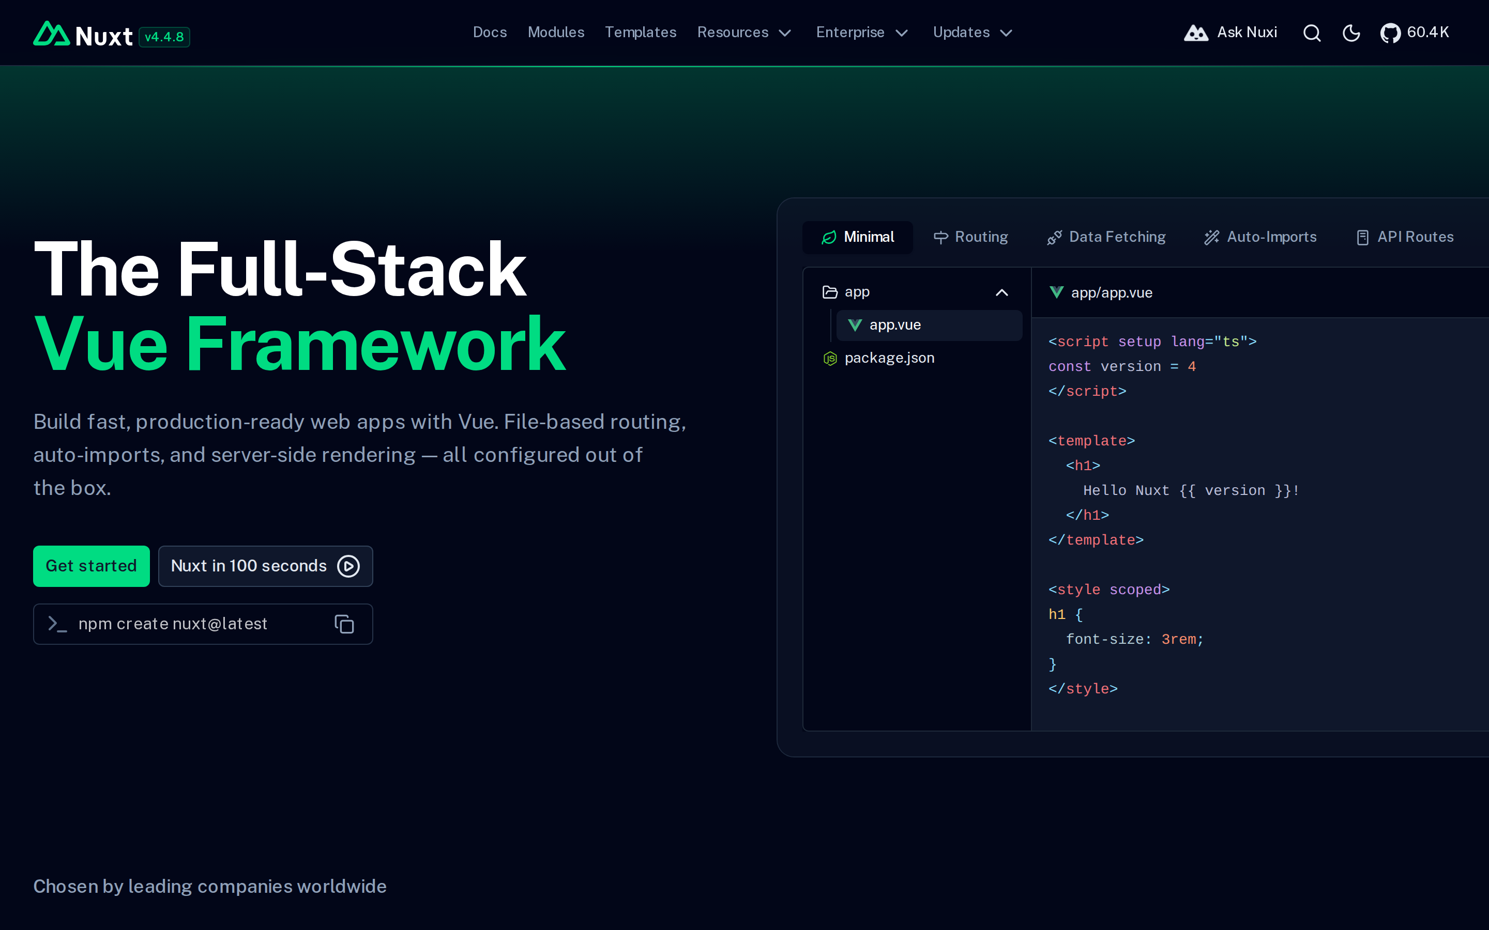Click the Nuxi mascot icon
Screen dimensions: 1489x930
tap(1196, 33)
